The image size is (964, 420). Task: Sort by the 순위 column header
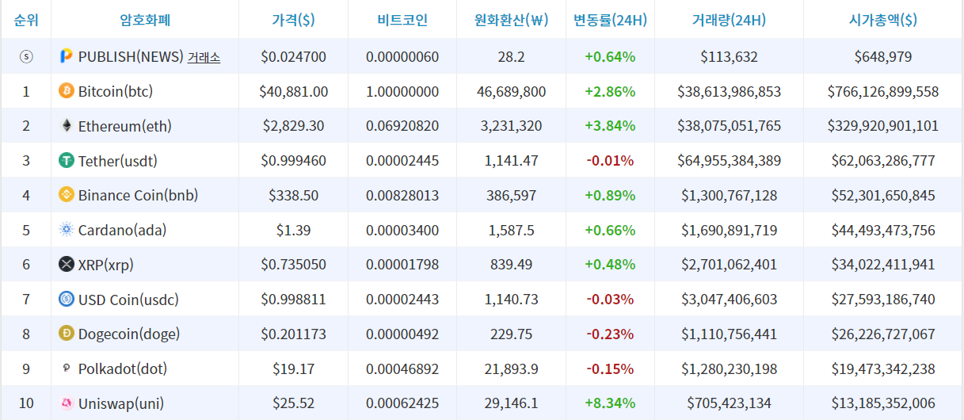click(x=26, y=21)
